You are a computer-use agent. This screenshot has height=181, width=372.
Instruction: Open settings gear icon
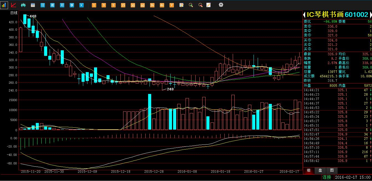pos(221,5)
